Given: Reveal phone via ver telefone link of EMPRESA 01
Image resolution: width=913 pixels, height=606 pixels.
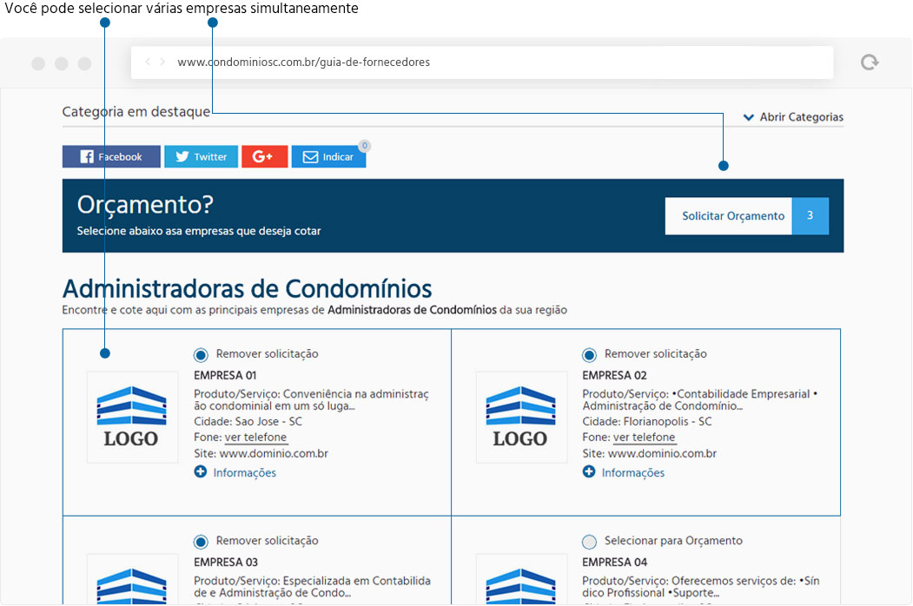Looking at the screenshot, I should 255,437.
